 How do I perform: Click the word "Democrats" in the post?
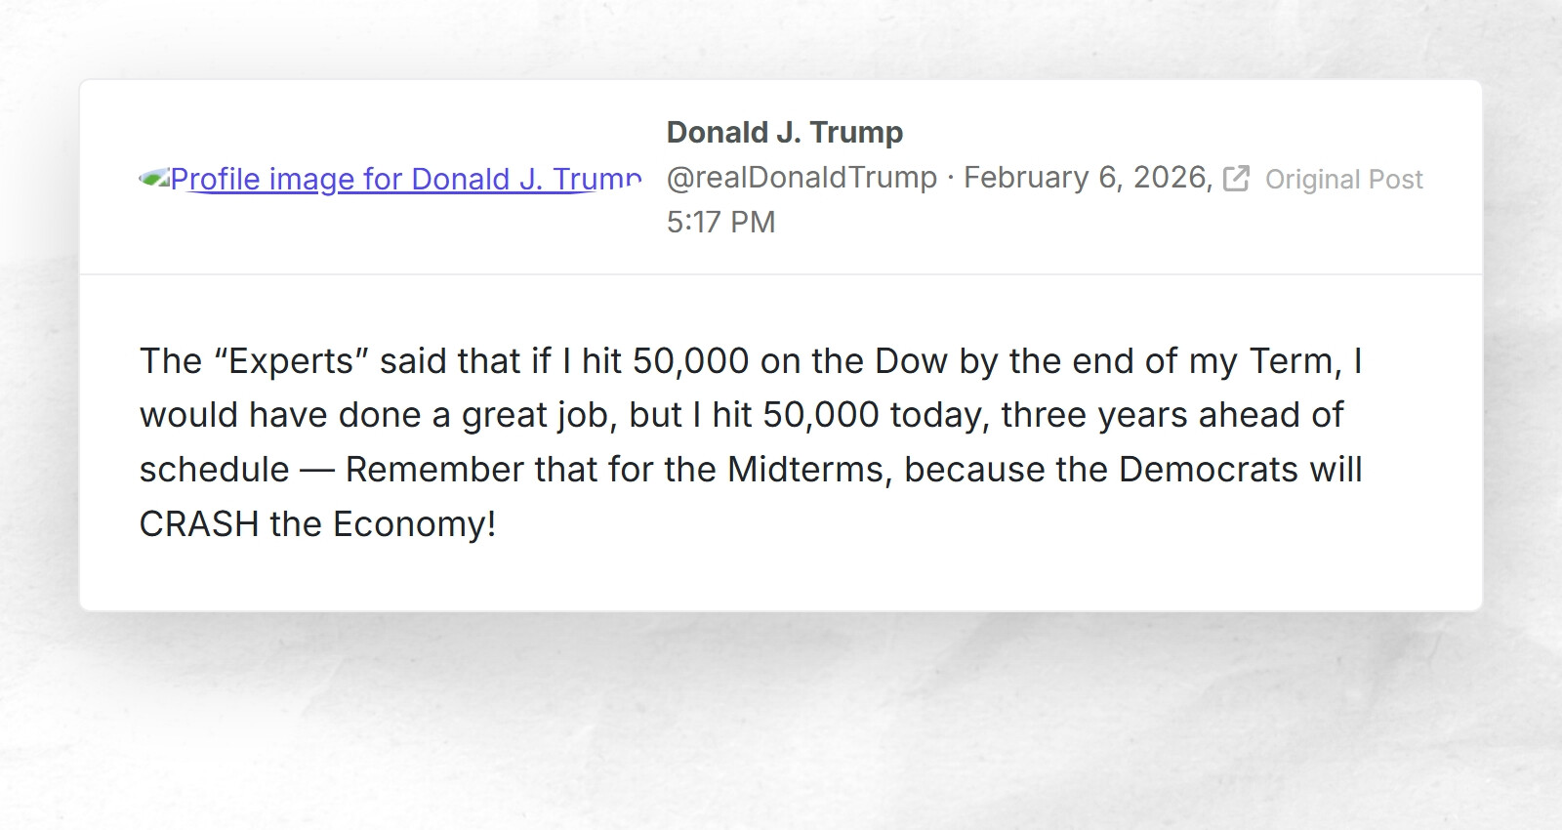(x=1209, y=470)
